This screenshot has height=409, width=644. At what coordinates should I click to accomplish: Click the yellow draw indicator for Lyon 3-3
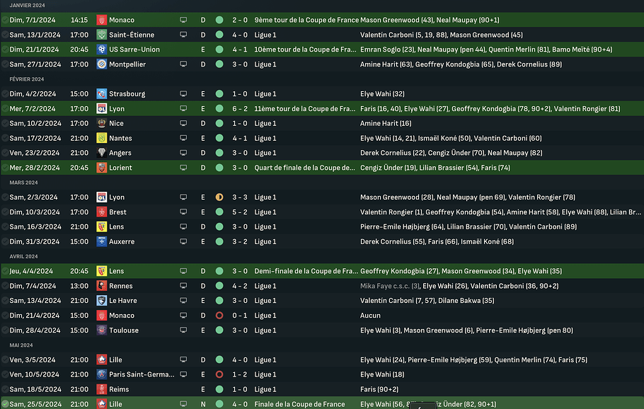219,197
